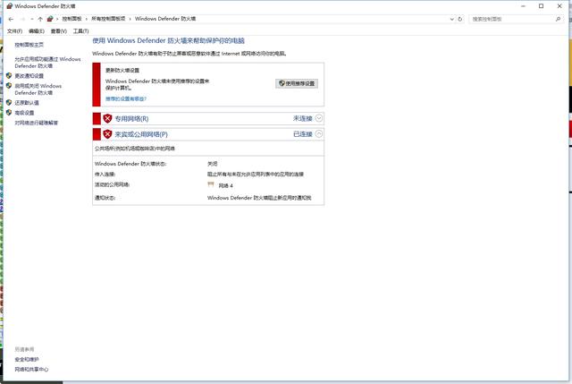572x384 pixels.
Task: Go back using the back arrow
Action: 11,19
